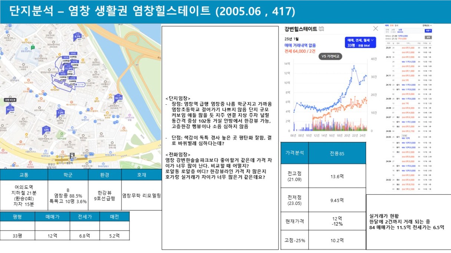Screen dimensions: 451x253
Task: Click the 전화임장 heading in the notes box
Action: tap(178, 154)
